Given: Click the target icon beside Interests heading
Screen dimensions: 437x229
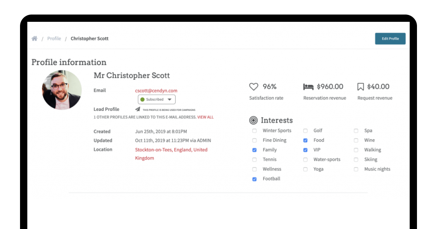Looking at the screenshot, I should coord(254,120).
